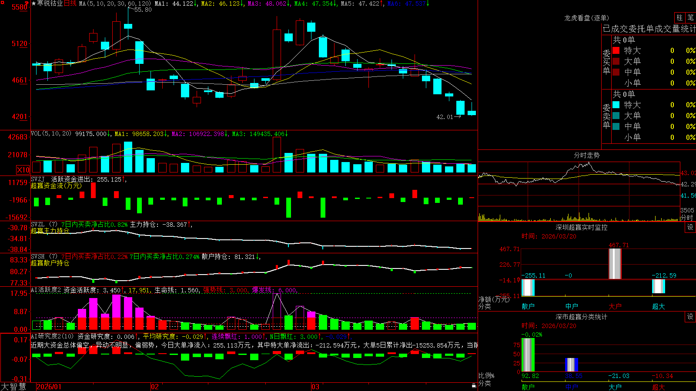Click the 近期大资金总体偏空 analysis text line
Viewport: 696px width, 391px height.
pyautogui.click(x=254, y=345)
